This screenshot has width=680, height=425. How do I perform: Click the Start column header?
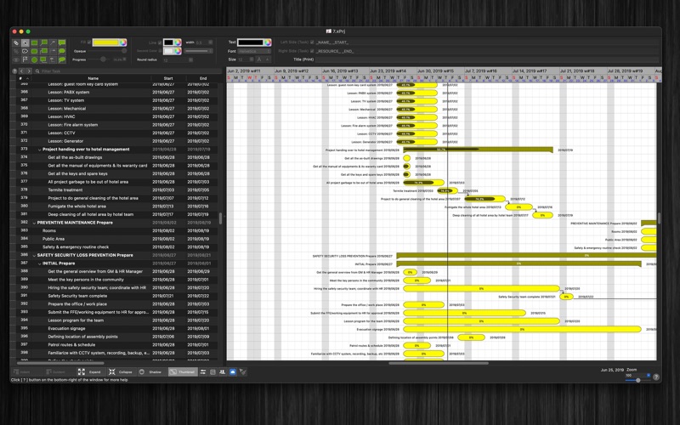click(x=168, y=78)
